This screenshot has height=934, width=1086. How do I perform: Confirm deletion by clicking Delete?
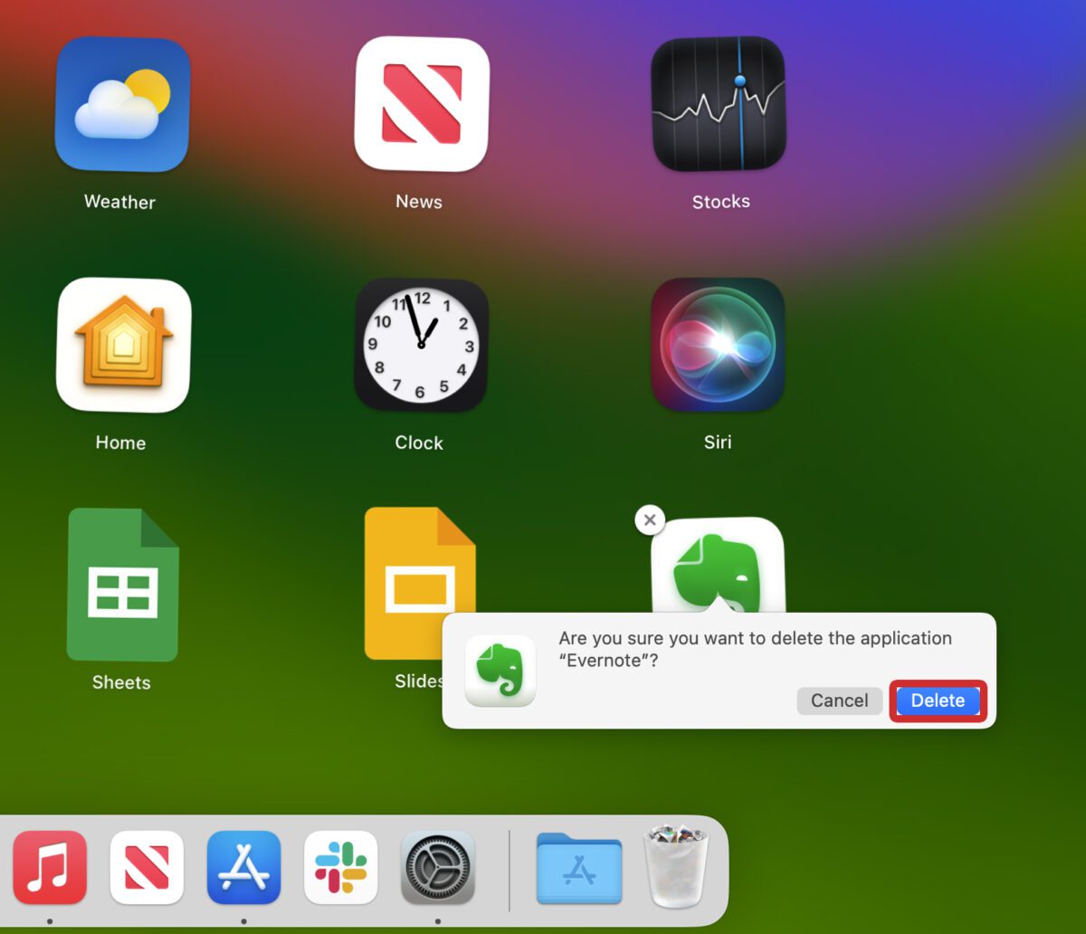[x=937, y=700]
